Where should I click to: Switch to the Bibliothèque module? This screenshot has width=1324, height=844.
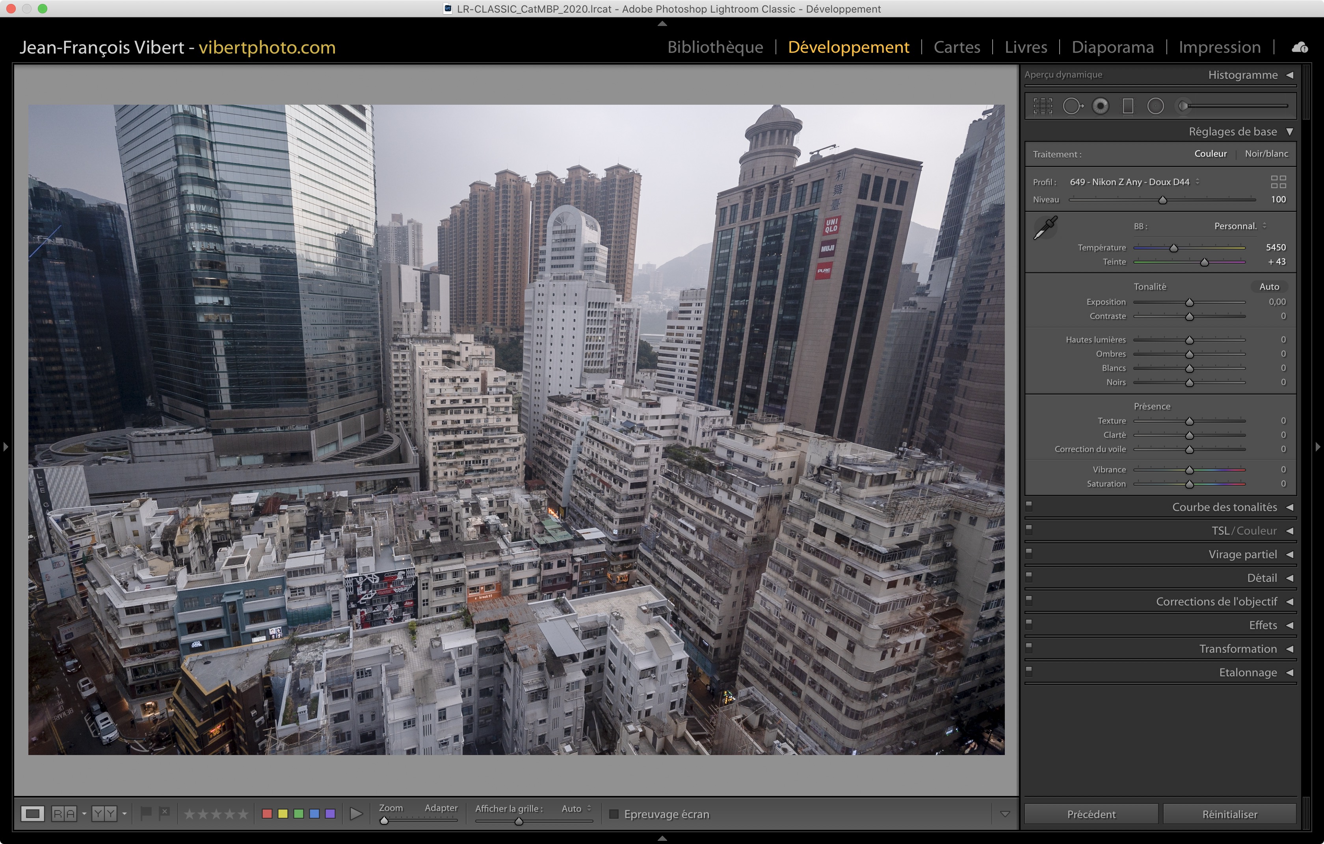[x=715, y=48]
